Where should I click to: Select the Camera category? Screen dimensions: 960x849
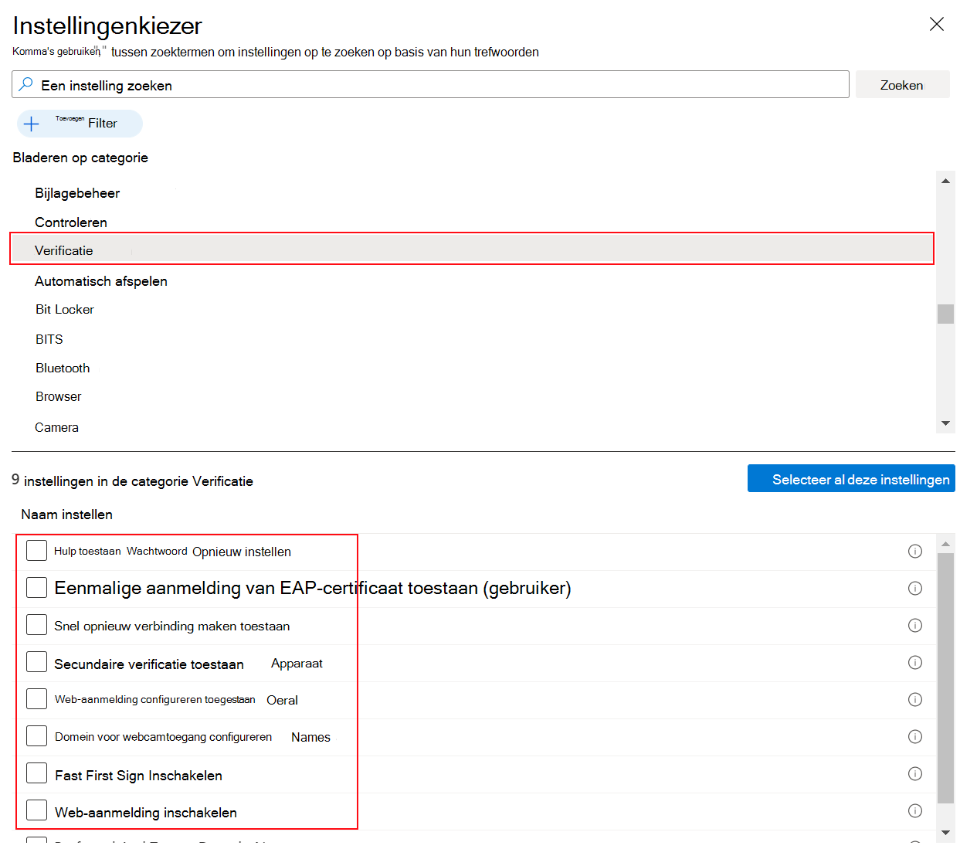point(56,427)
